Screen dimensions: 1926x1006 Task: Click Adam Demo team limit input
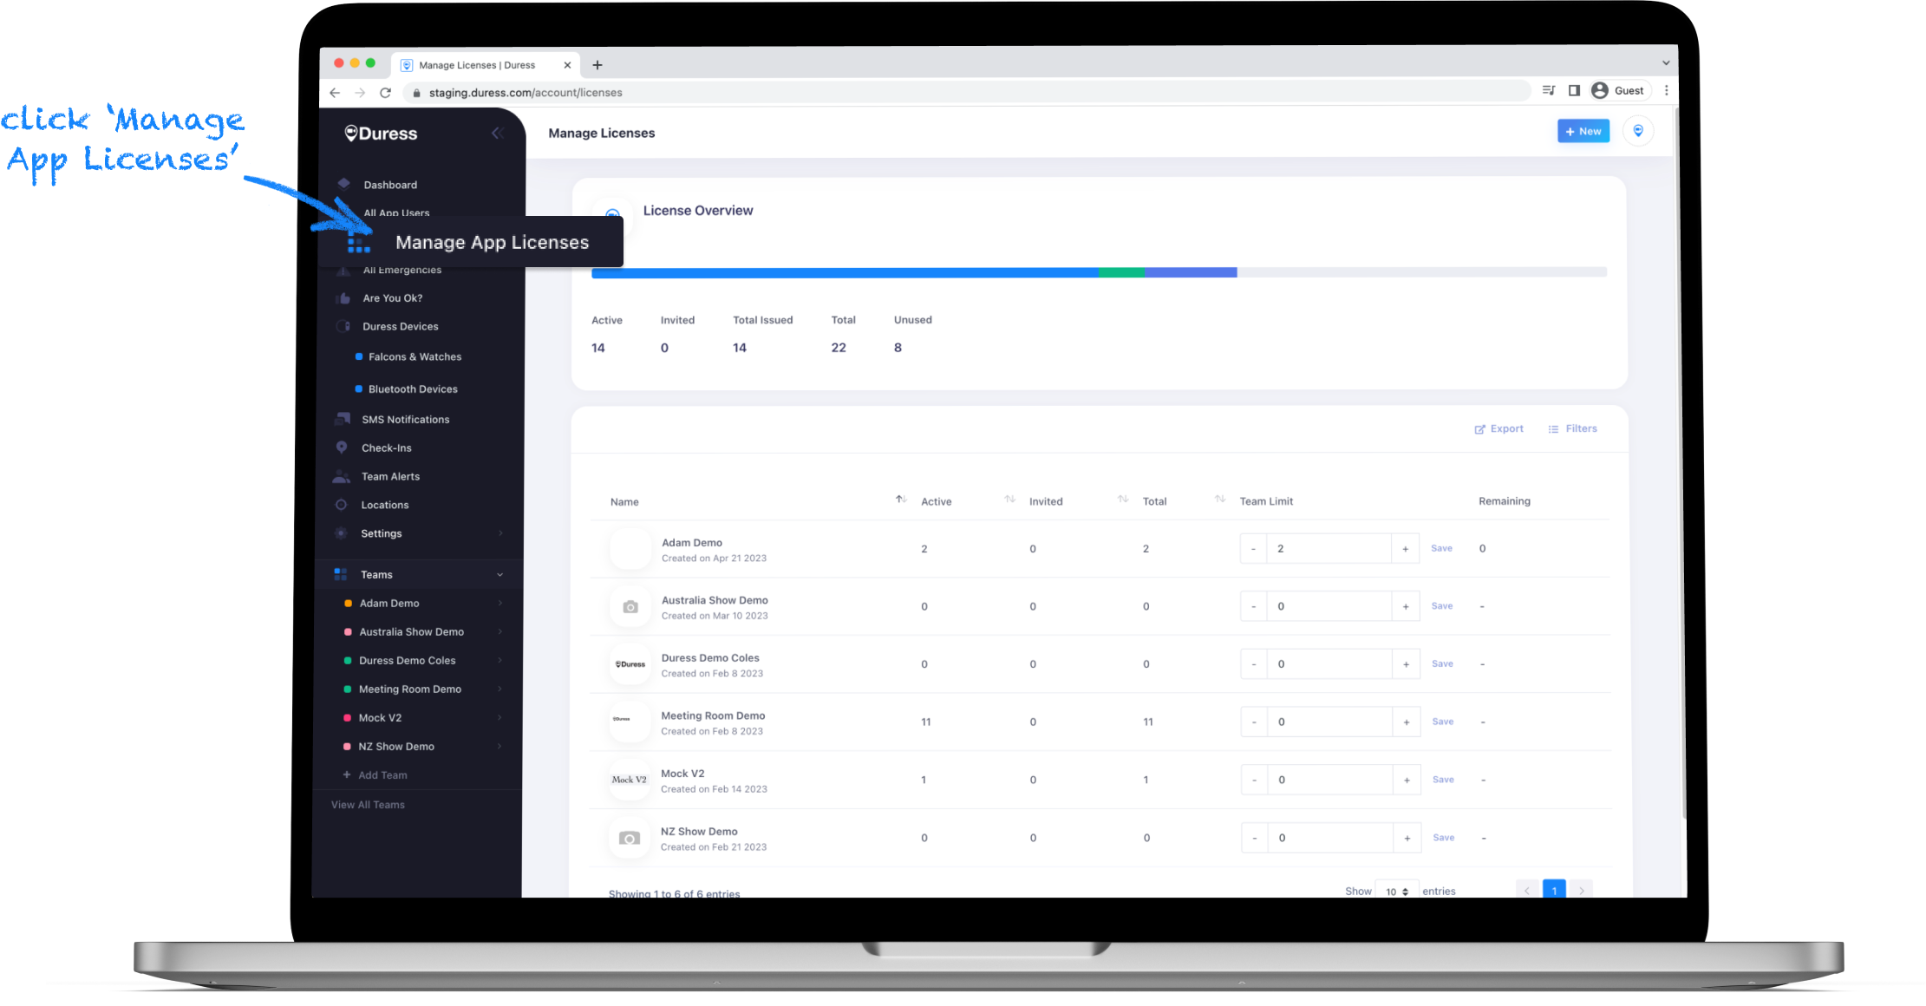tap(1329, 548)
